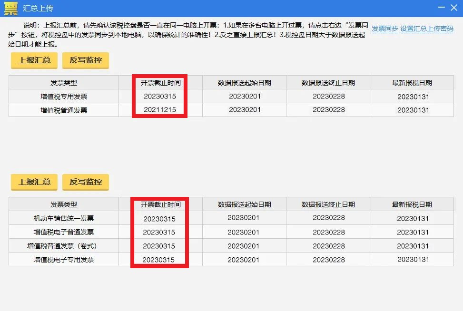Viewport: 463px width, 311px height.
Task: Click 20230228 in the 增值税专用发票 row
Action: tap(329, 96)
